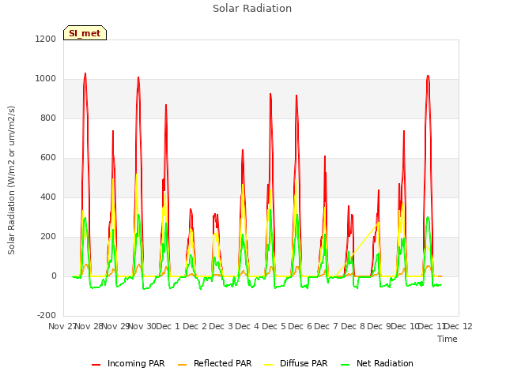Image resolution: width=506 pixels, height=379 pixels.
Task: Click the Dec 4 x-axis date label
Action: tap(247, 326)
